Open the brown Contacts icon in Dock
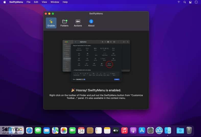This screenshot has height=137, width=201. 90,130
